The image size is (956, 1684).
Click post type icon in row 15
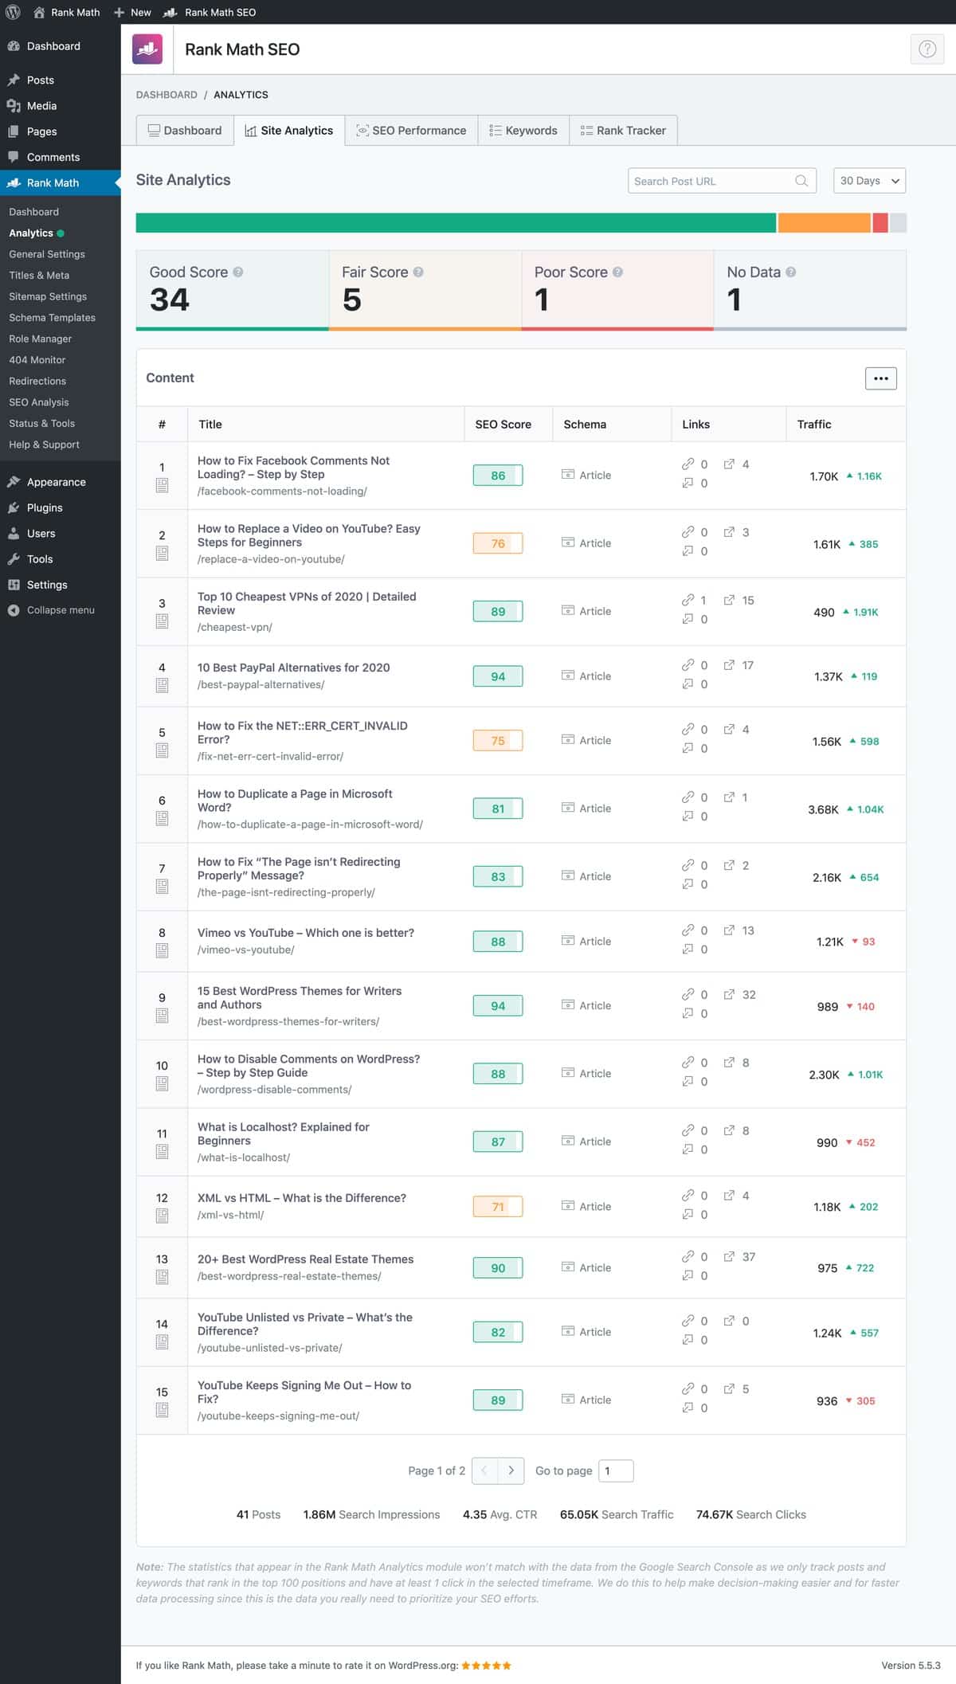[162, 1410]
